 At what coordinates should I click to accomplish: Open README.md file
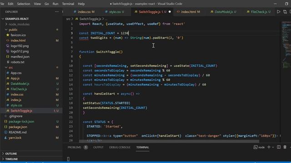[x=18, y=132]
